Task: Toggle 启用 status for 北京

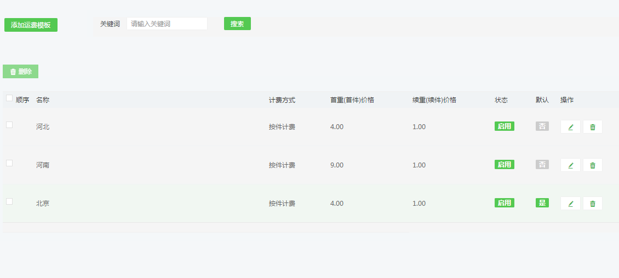Action: click(x=505, y=202)
